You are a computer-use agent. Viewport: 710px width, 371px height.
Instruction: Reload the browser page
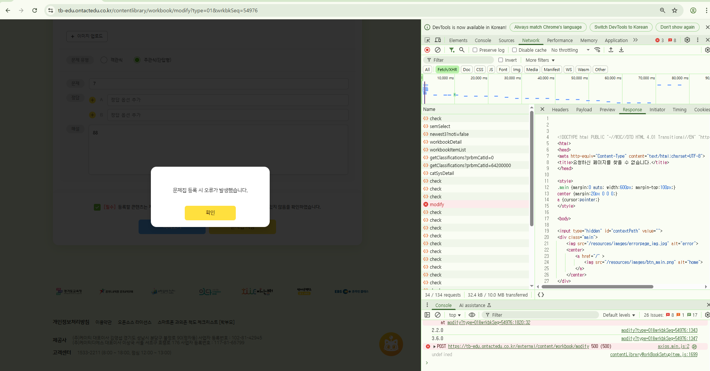(x=35, y=10)
